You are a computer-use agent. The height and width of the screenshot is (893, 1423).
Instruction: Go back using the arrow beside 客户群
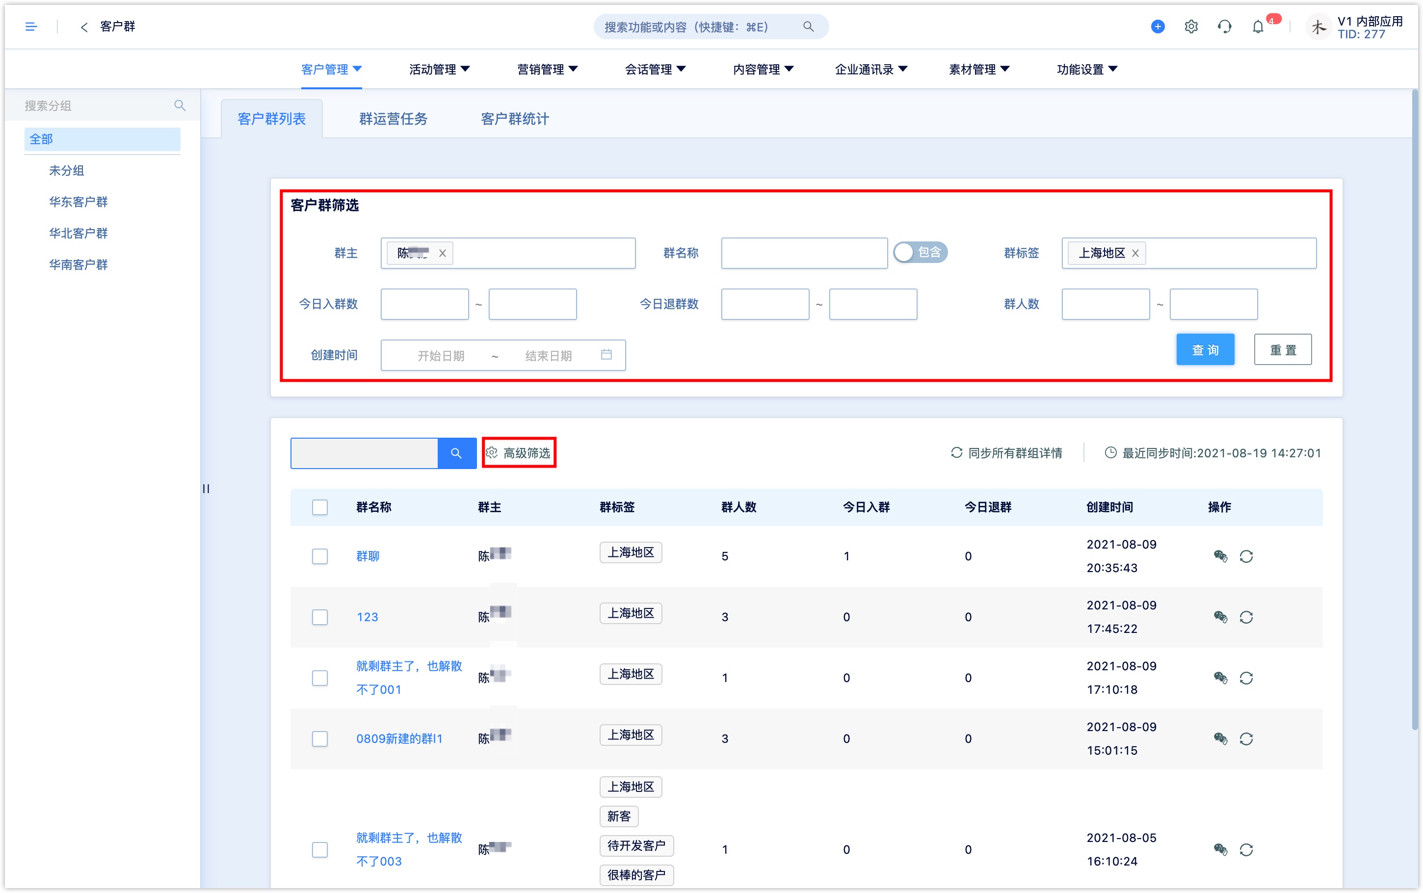(x=84, y=26)
